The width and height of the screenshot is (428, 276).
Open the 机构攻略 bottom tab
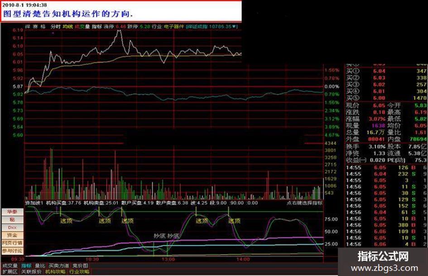pos(55,271)
